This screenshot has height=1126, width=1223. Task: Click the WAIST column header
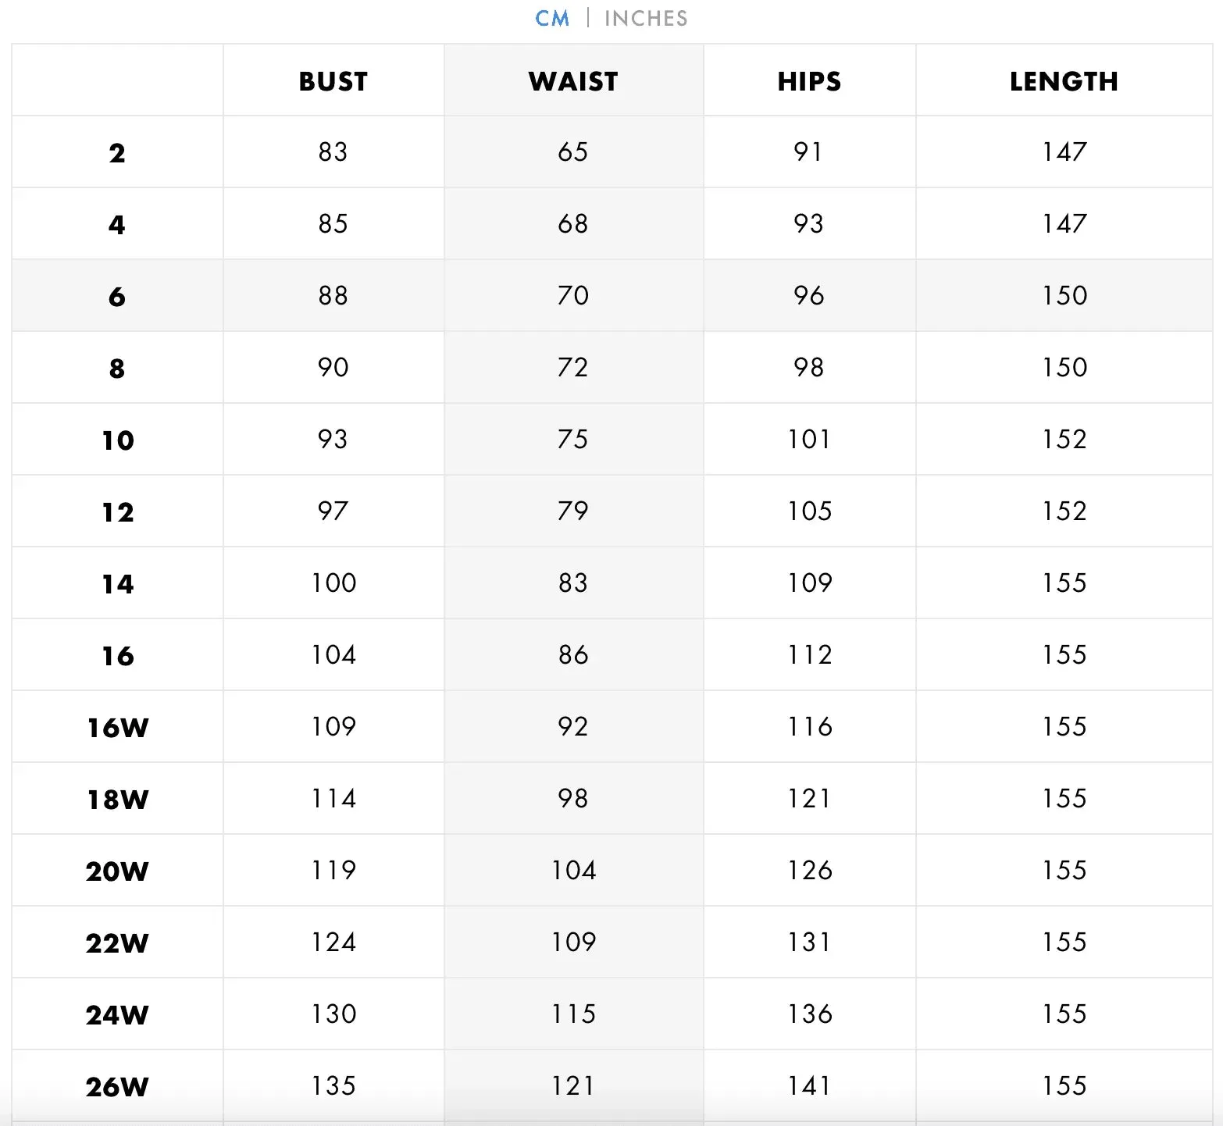[x=573, y=81]
